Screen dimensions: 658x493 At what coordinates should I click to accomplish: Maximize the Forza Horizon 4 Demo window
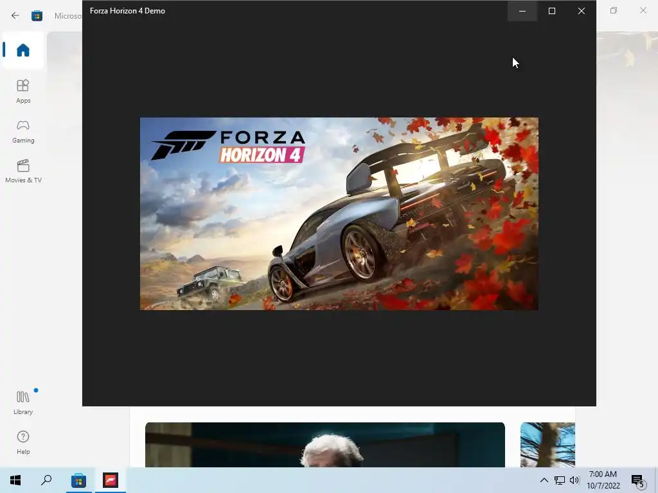[x=552, y=11]
